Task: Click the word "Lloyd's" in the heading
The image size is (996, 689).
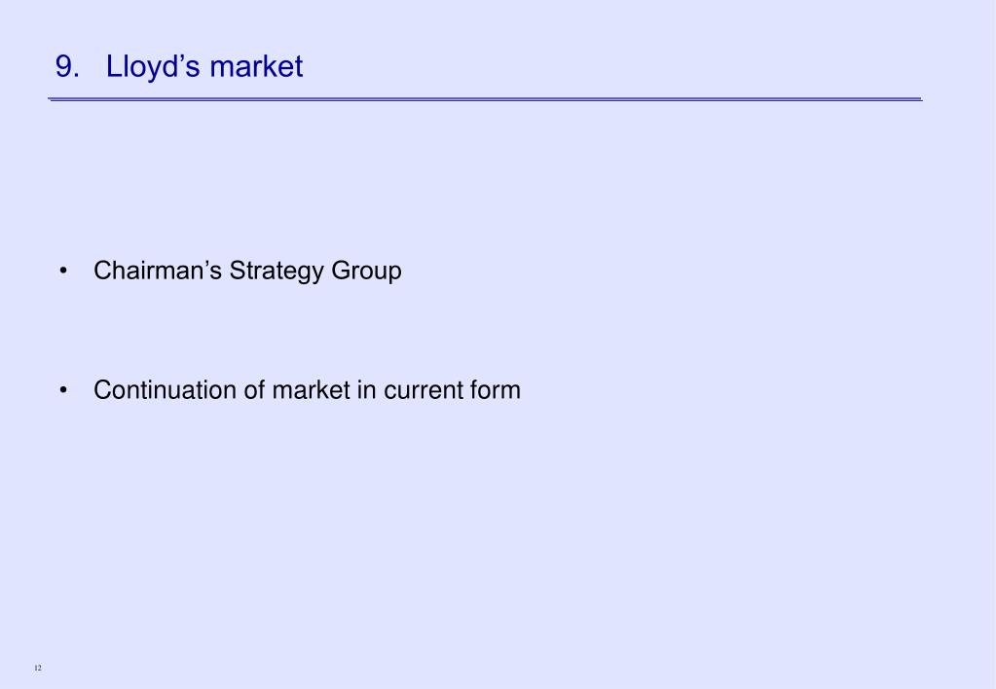Action: click(x=153, y=67)
